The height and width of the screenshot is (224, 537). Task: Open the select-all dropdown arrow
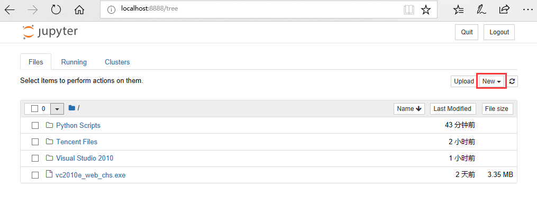57,109
